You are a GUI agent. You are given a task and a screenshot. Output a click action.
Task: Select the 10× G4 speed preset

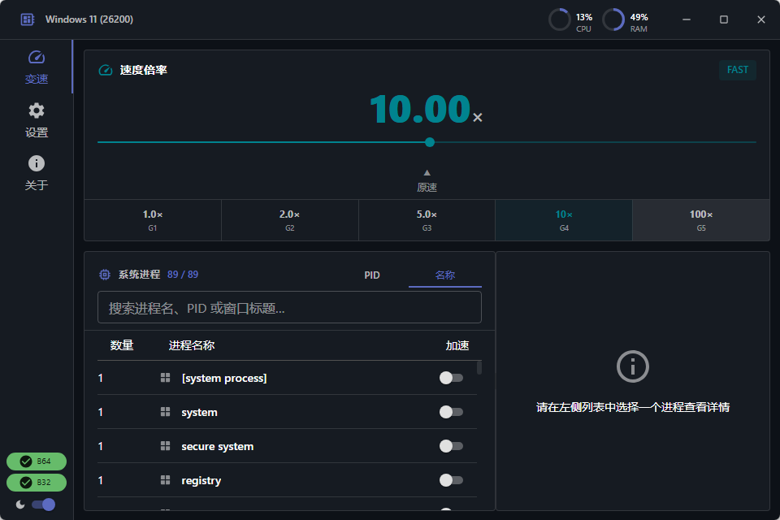pyautogui.click(x=564, y=220)
